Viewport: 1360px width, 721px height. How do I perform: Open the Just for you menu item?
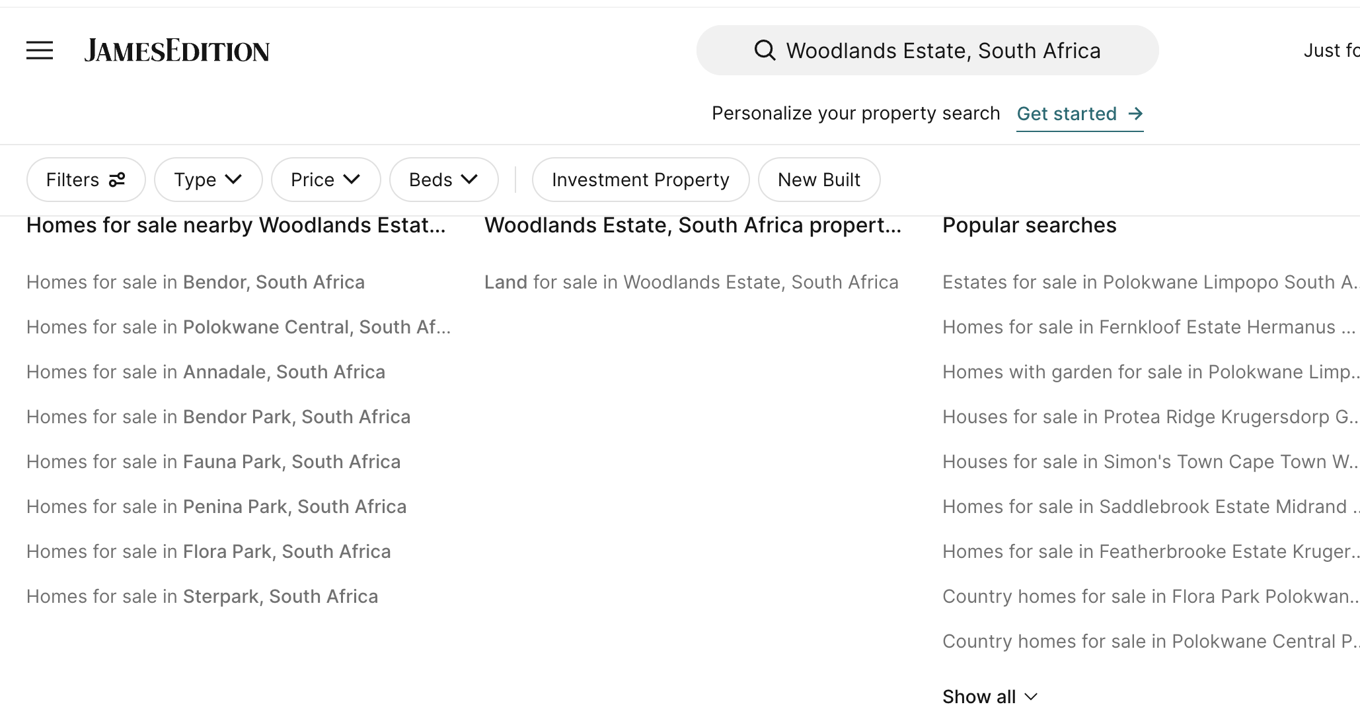pos(1331,50)
